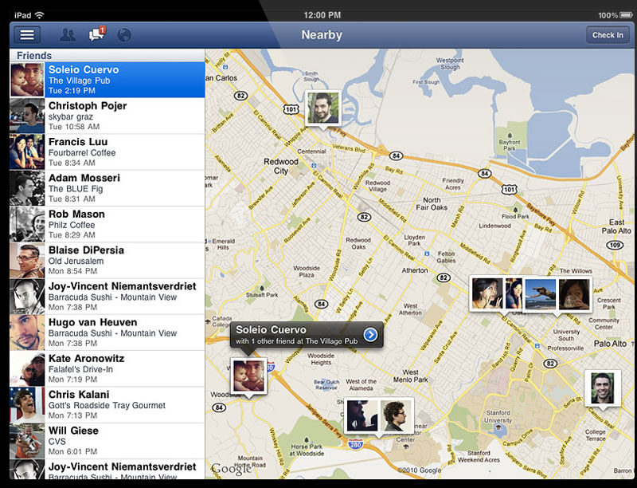The height and width of the screenshot is (488, 637).
Task: Tap Redwood City label on map
Action: pos(281,166)
